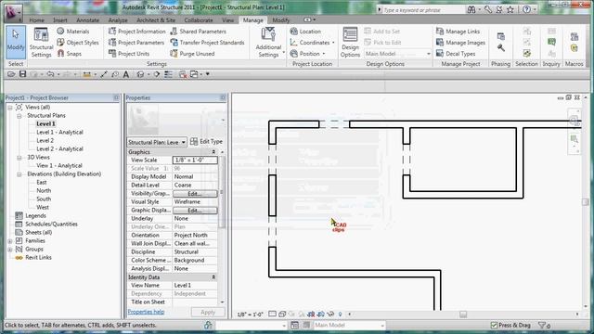Collapse Structural Plans node
Image resolution: width=594 pixels, height=334 pixels.
[19, 116]
